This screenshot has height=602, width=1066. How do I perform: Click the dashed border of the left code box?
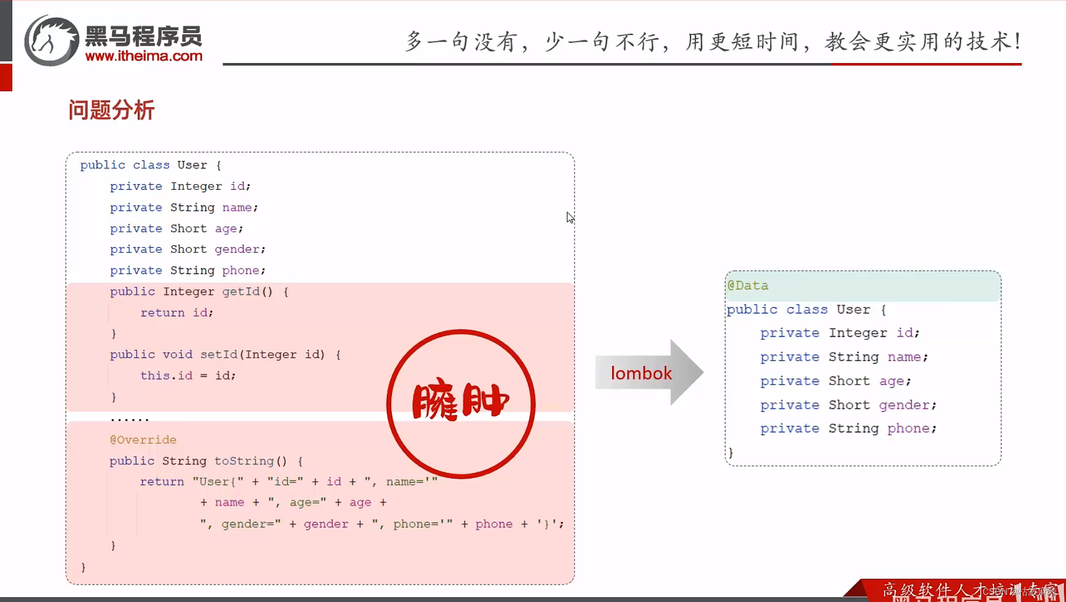[x=320, y=152]
